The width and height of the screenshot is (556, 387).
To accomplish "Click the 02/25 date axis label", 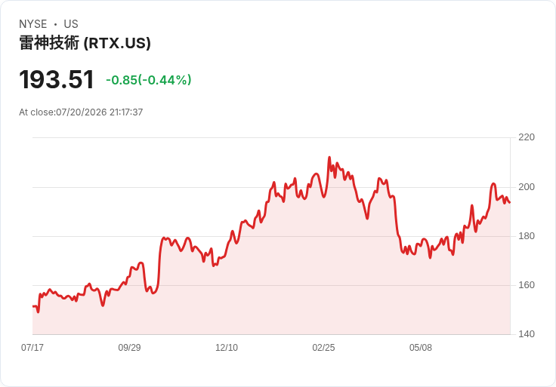I will [x=323, y=347].
